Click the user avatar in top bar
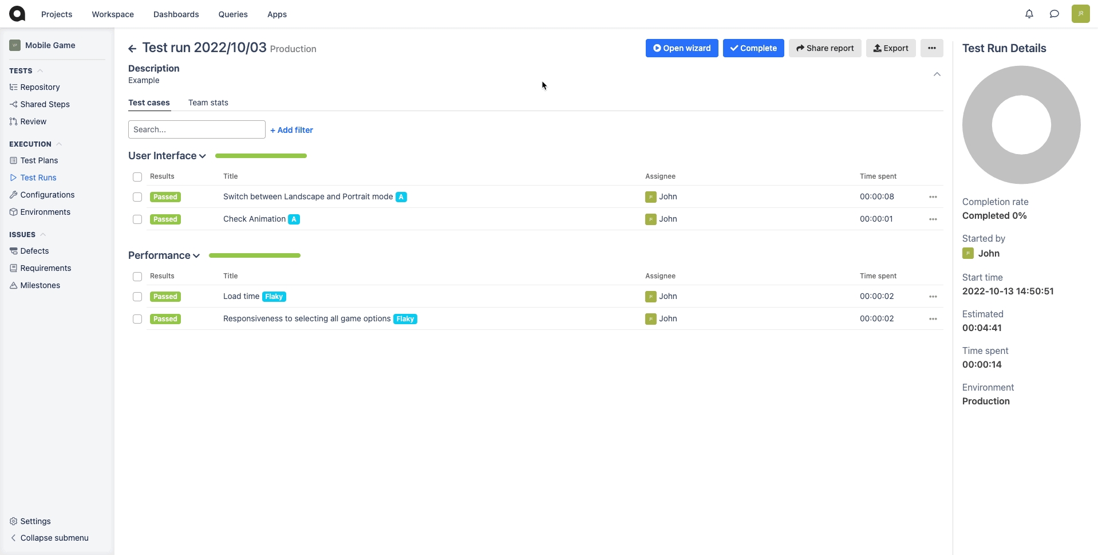 [x=1080, y=14]
